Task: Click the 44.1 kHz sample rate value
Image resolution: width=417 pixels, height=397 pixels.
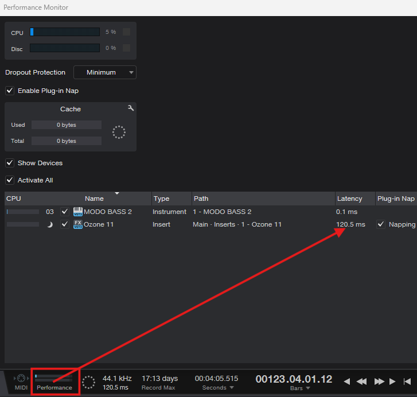Action: 117,379
